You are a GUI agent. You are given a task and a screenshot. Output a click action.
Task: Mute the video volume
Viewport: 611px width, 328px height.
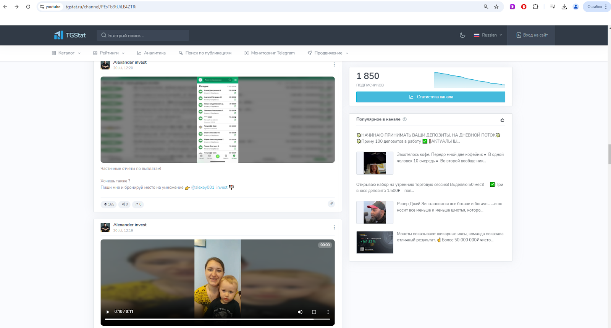[x=300, y=312]
